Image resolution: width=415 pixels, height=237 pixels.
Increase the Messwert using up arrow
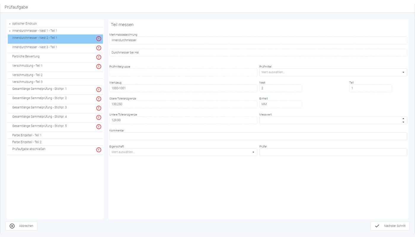403,119
